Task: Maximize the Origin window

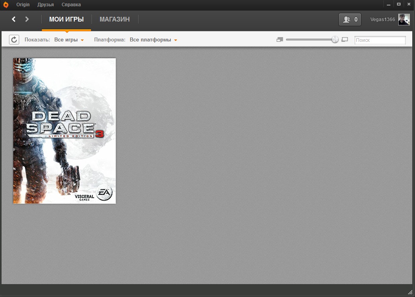Action: (x=399, y=4)
